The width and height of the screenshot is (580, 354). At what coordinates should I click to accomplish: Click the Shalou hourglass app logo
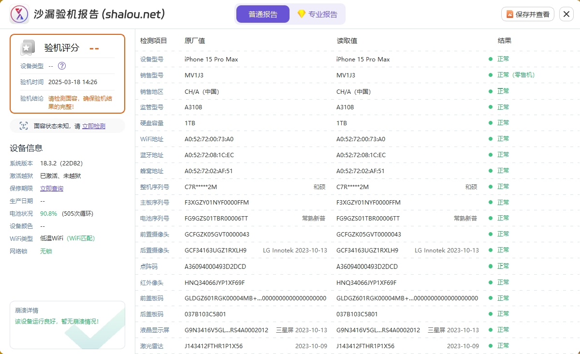point(19,14)
